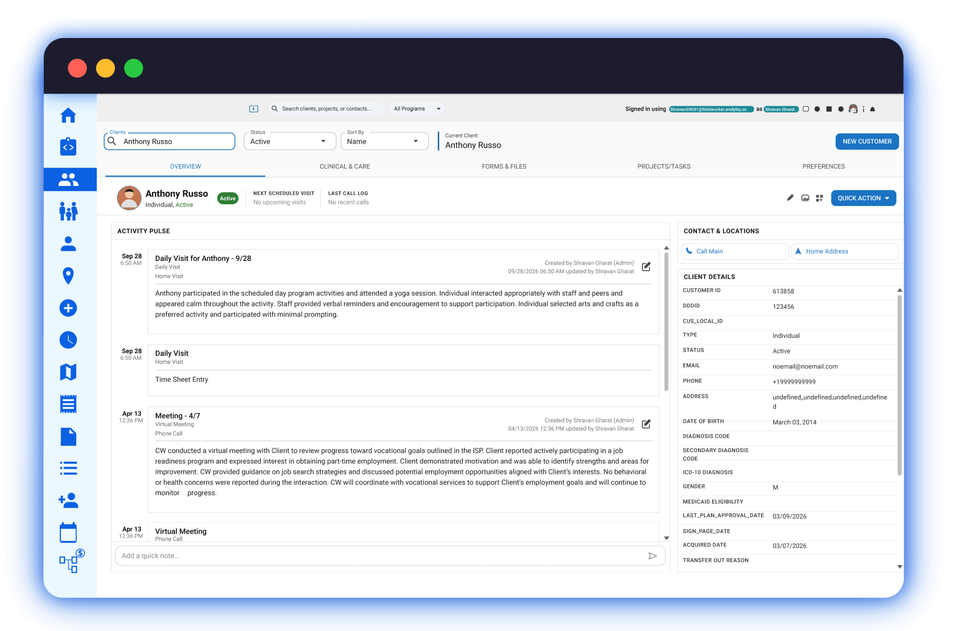Screen dimensions: 955x631
Task: Open the family group icon in sidebar
Action: 68,211
